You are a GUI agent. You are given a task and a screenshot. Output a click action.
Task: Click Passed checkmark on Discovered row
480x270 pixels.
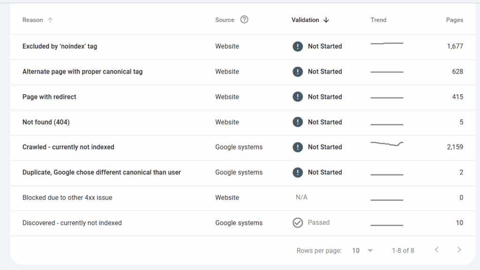pos(298,223)
